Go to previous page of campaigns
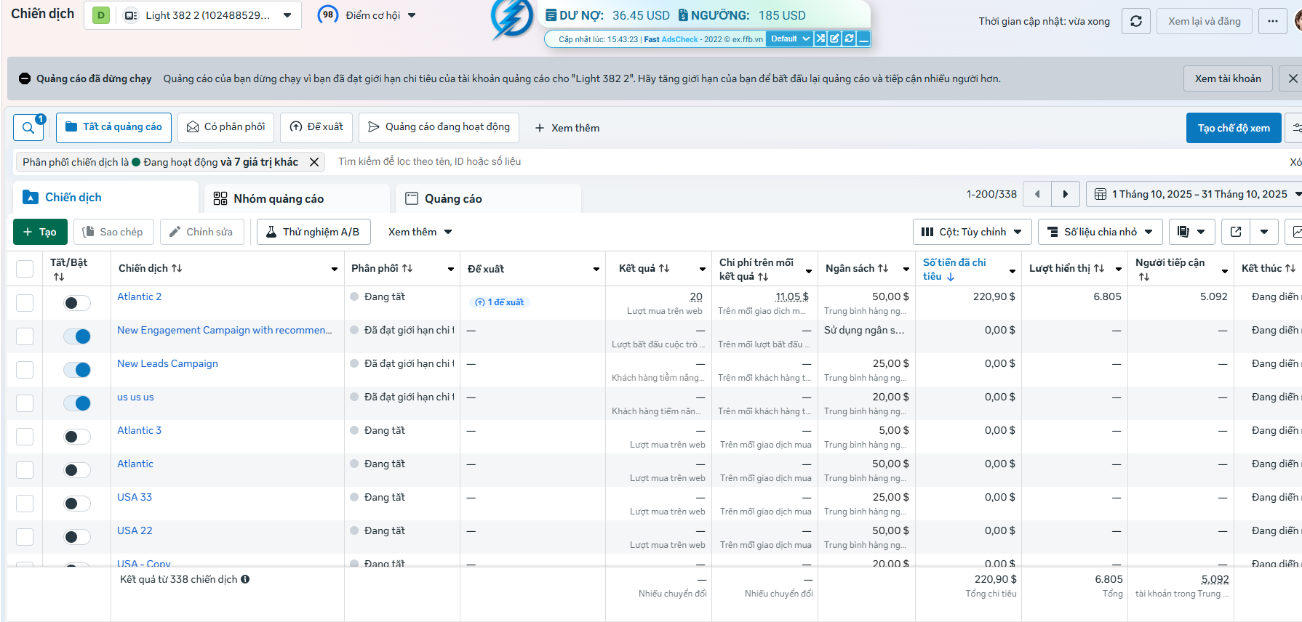Viewport: 1302px width, 622px height. tap(1037, 194)
